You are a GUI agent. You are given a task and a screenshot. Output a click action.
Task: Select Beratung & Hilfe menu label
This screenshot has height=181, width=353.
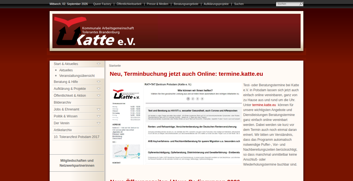coord(66,82)
